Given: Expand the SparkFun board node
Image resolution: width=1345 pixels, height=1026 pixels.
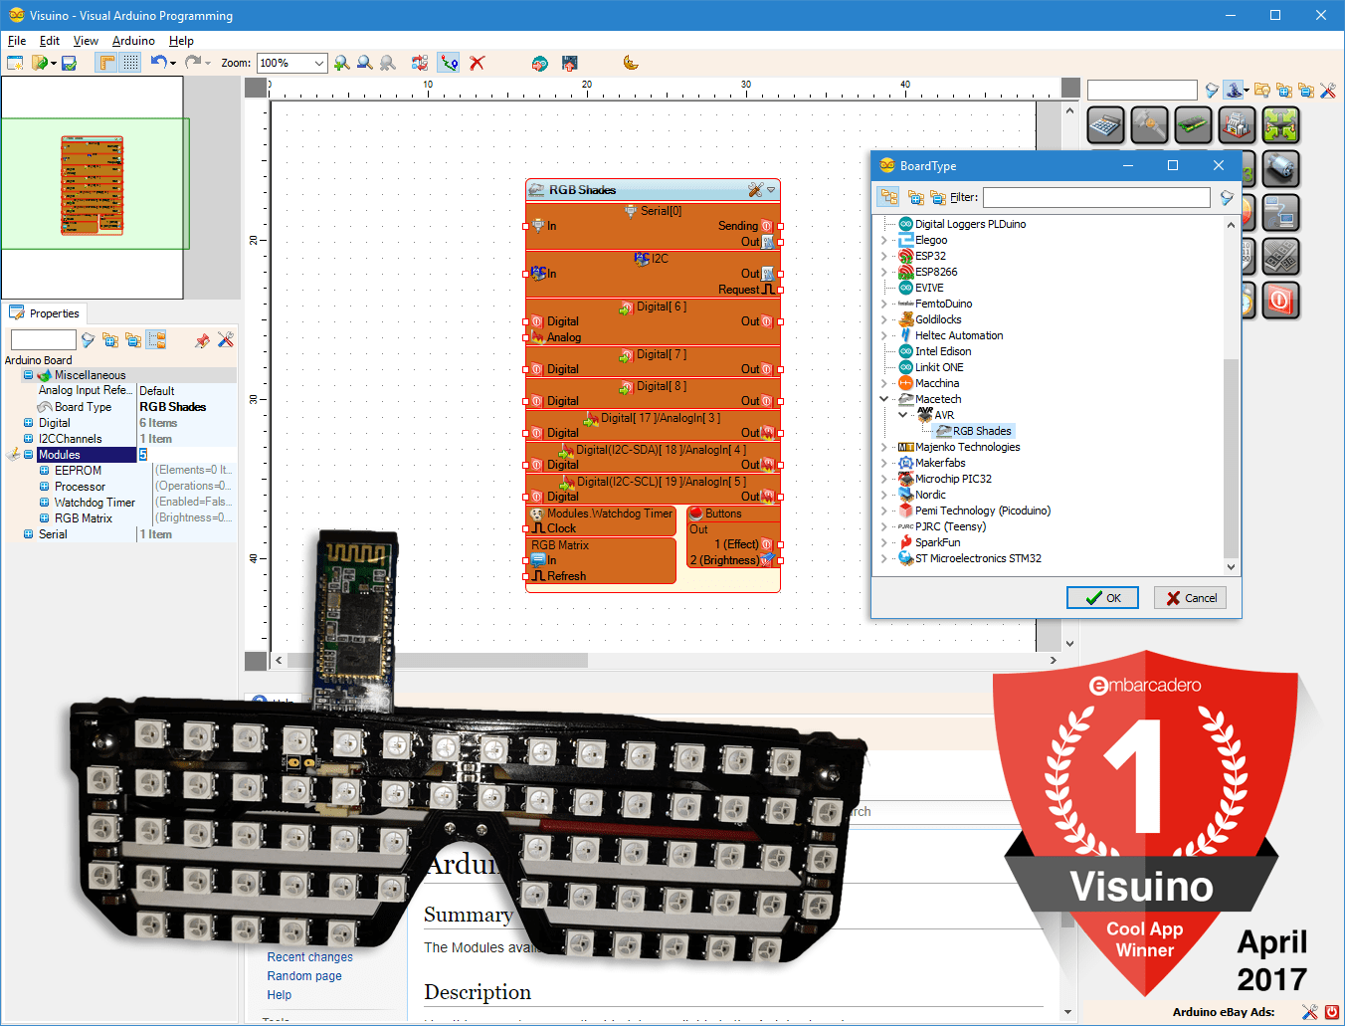Looking at the screenshot, I should 883,542.
